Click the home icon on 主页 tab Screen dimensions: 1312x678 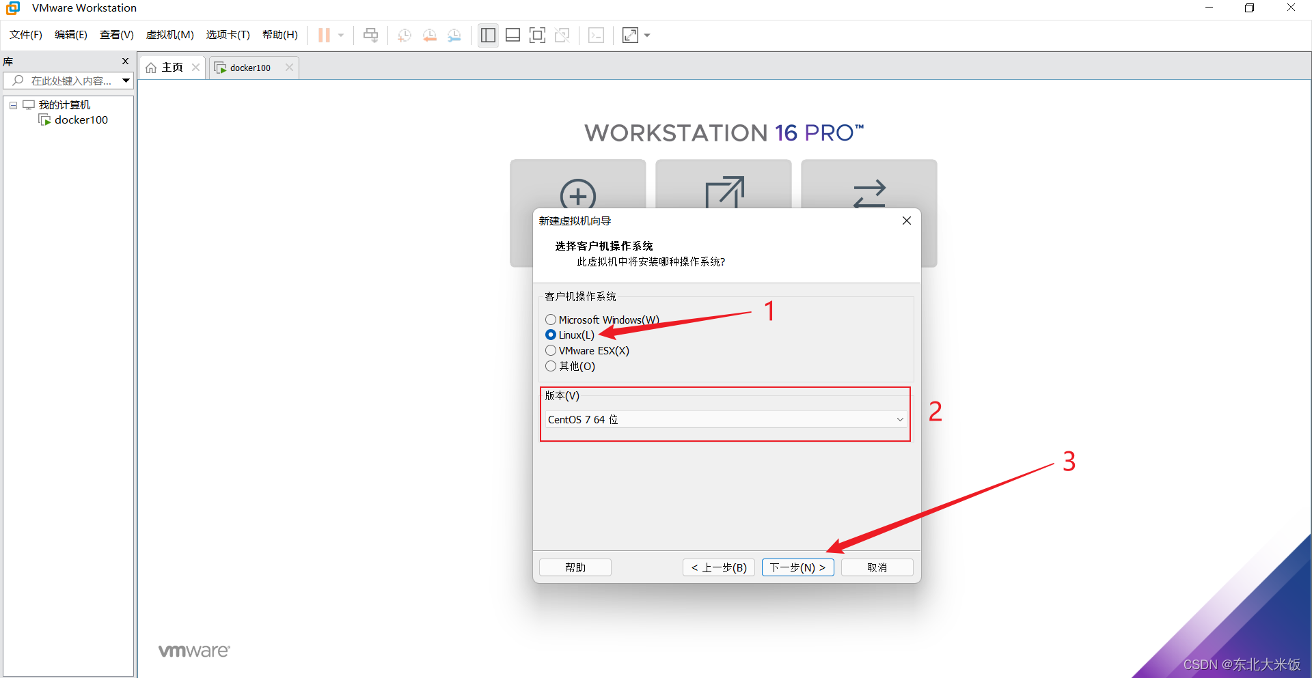(151, 68)
